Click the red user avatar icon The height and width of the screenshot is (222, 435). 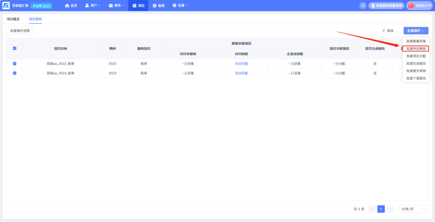coord(411,6)
